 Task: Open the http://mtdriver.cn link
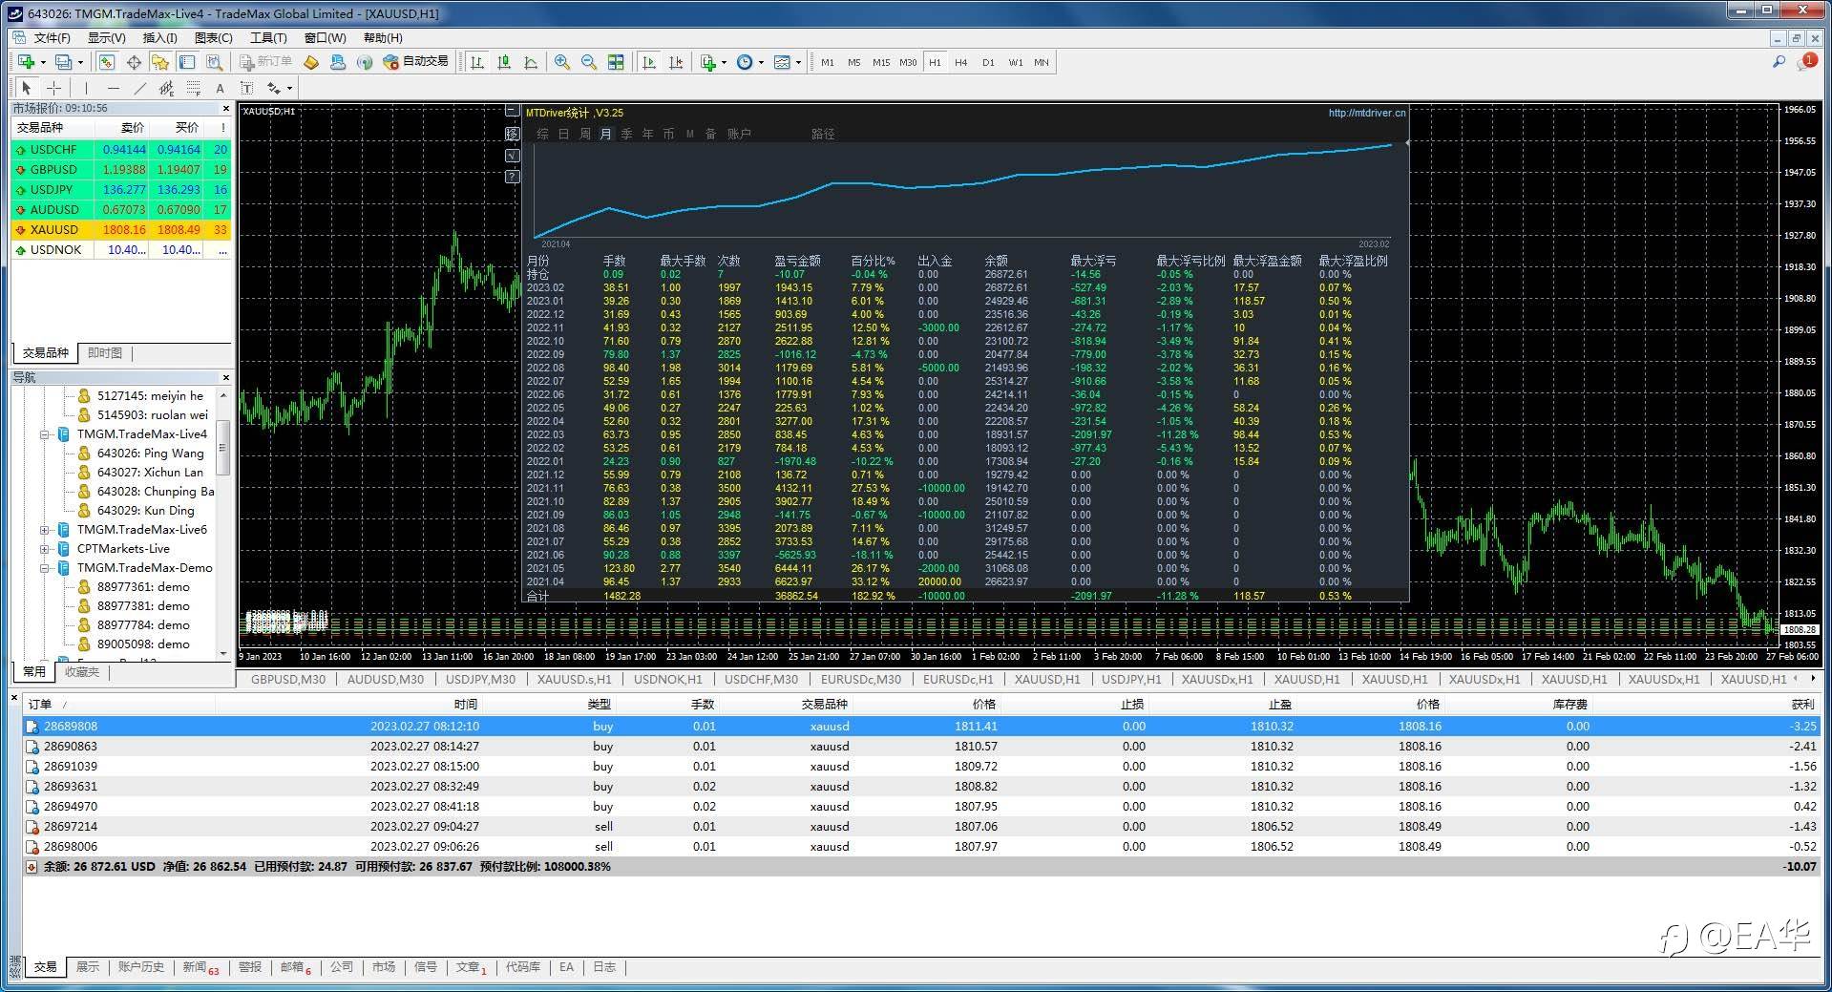(1366, 113)
